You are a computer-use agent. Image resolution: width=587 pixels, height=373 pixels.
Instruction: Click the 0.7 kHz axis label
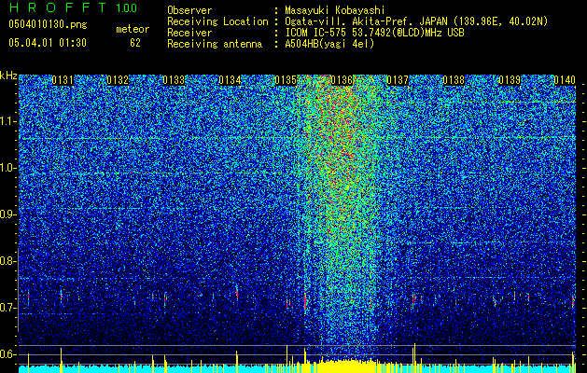point(7,308)
